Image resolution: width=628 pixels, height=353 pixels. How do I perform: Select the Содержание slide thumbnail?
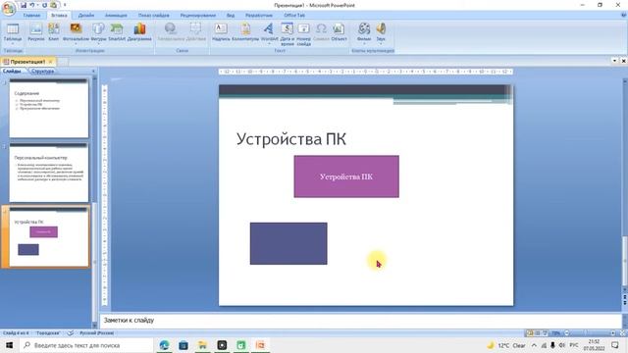49,109
